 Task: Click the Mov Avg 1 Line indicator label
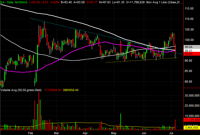click(x=165, y=2)
